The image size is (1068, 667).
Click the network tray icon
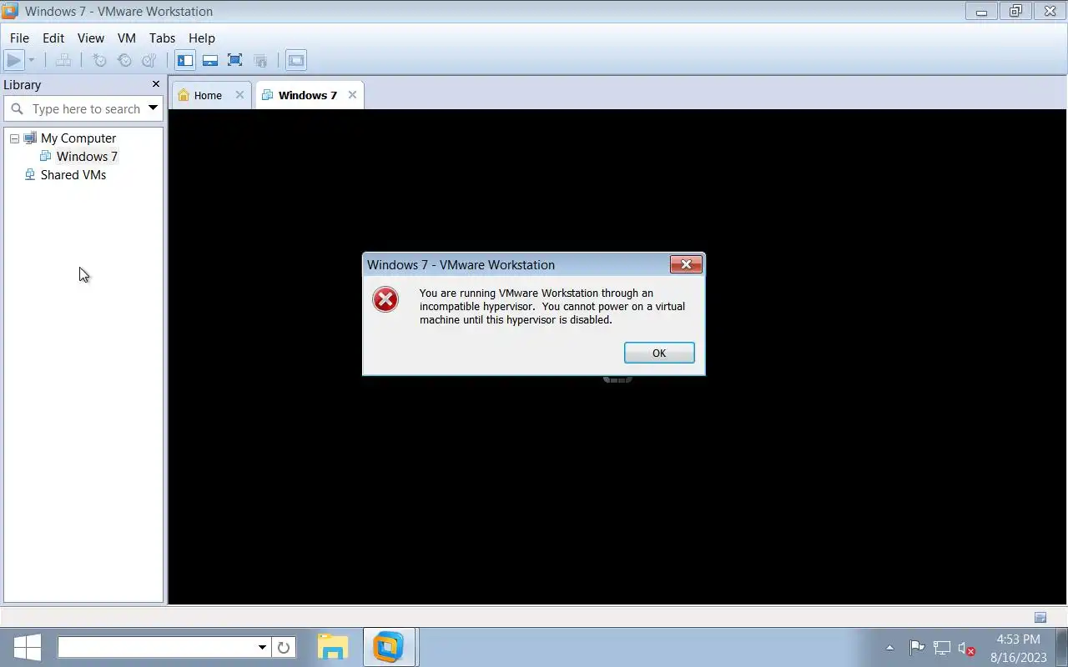(x=942, y=647)
